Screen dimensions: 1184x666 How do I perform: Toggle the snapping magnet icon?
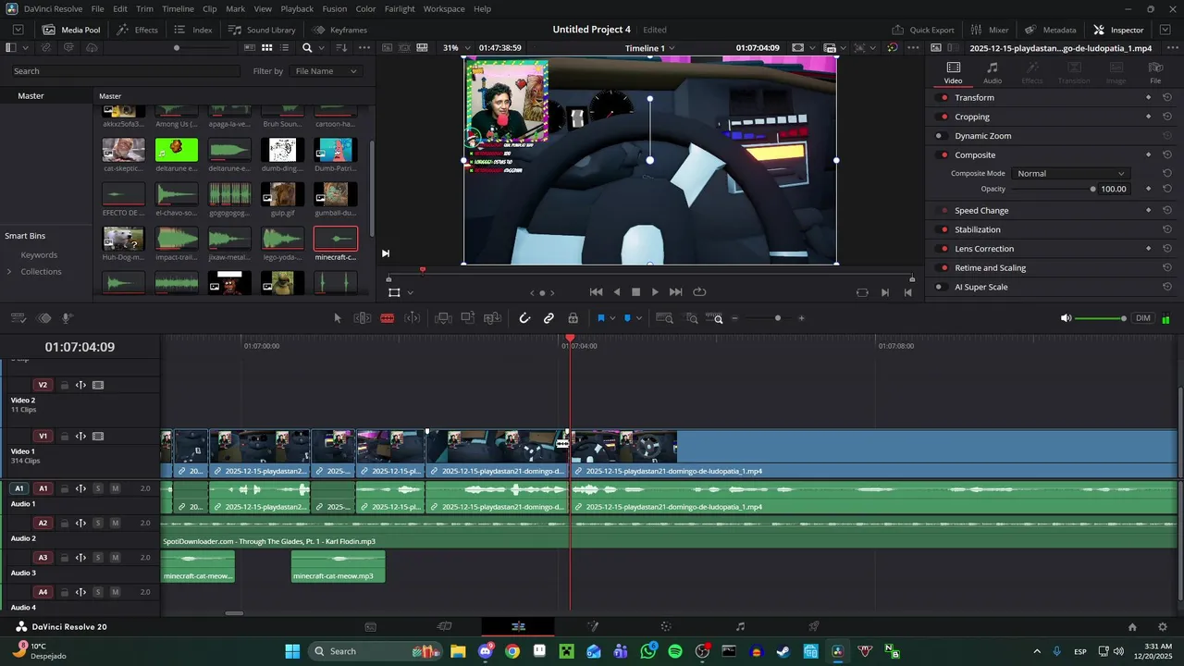pos(524,318)
